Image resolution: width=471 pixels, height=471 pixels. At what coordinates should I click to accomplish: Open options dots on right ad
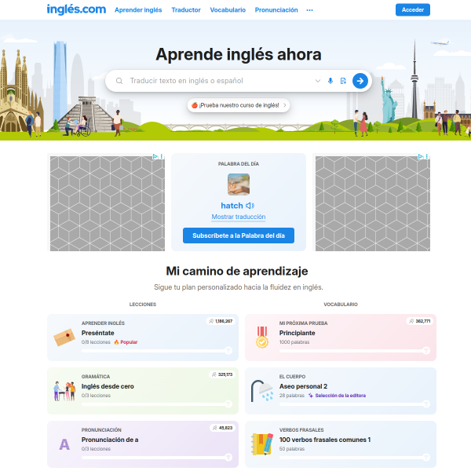(x=427, y=156)
